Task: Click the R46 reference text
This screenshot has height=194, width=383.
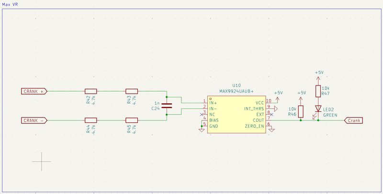Action: [292, 114]
